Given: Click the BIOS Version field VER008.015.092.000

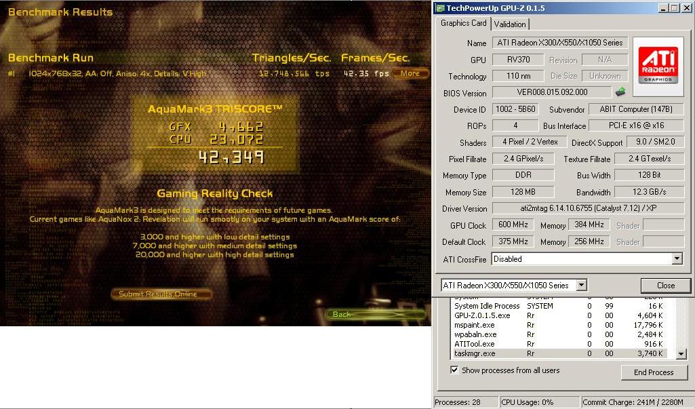Looking at the screenshot, I should (x=552, y=92).
